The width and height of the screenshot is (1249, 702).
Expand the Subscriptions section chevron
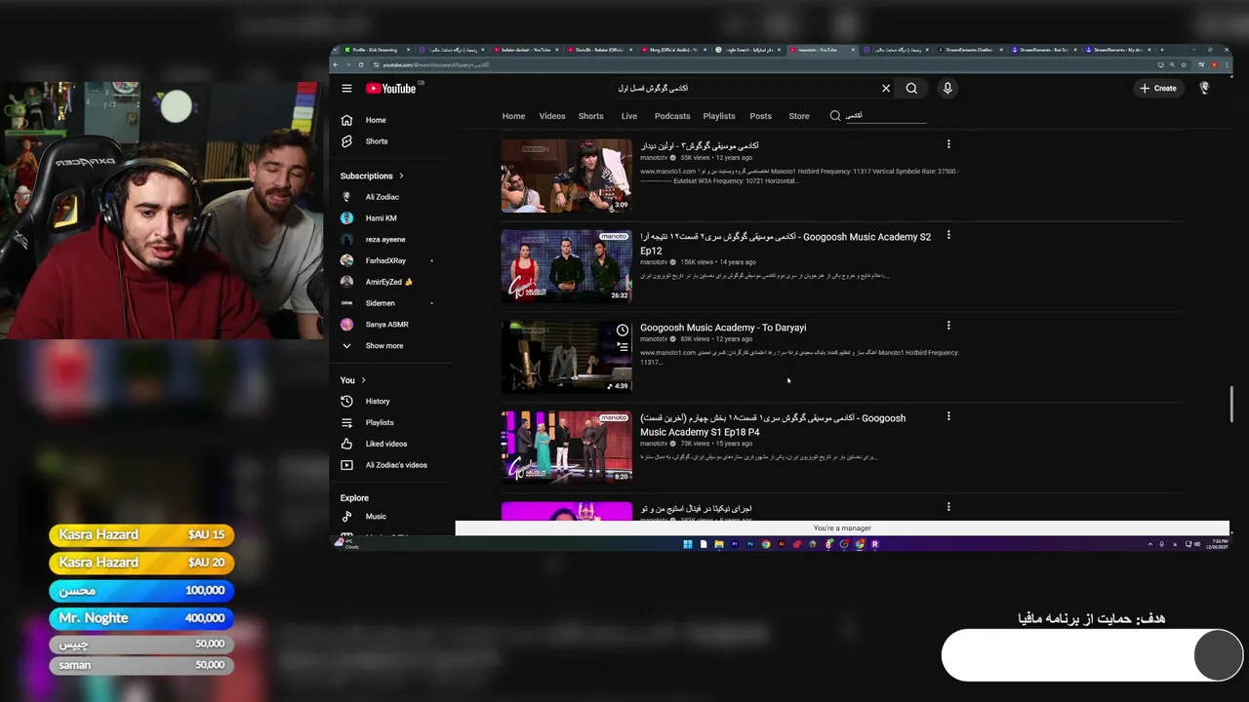point(401,176)
